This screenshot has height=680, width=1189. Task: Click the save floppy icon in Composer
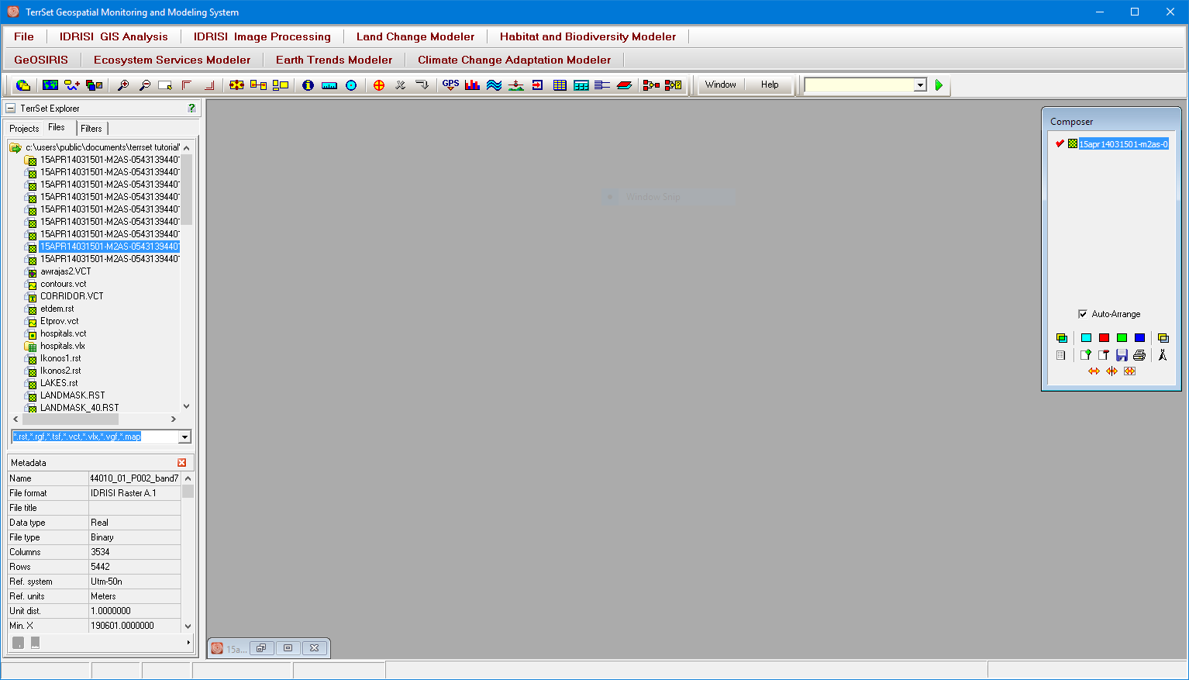tap(1122, 355)
